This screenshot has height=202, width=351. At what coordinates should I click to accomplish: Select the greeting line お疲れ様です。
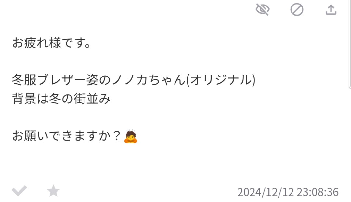51,43
